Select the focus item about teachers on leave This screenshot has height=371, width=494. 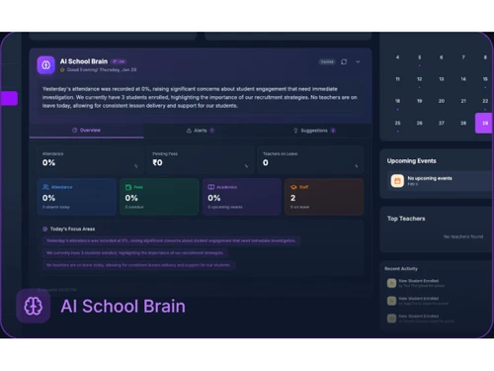(x=138, y=265)
